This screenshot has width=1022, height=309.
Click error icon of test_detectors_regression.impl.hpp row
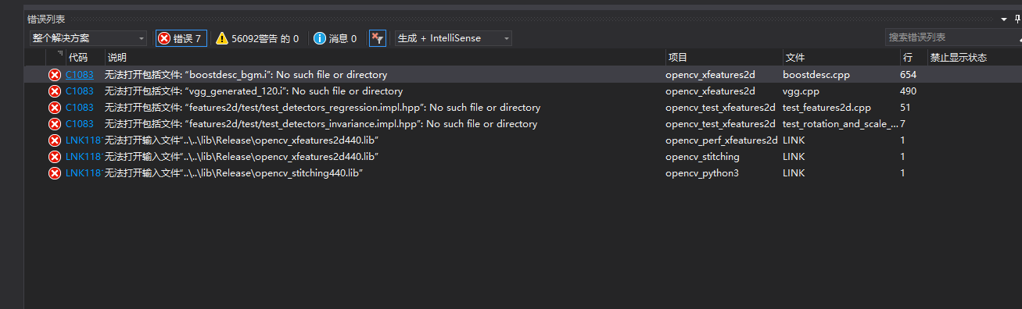coord(55,108)
